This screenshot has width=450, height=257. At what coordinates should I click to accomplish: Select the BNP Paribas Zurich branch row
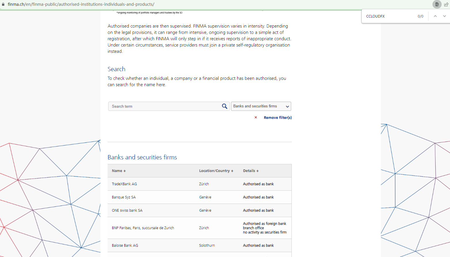pyautogui.click(x=143, y=228)
